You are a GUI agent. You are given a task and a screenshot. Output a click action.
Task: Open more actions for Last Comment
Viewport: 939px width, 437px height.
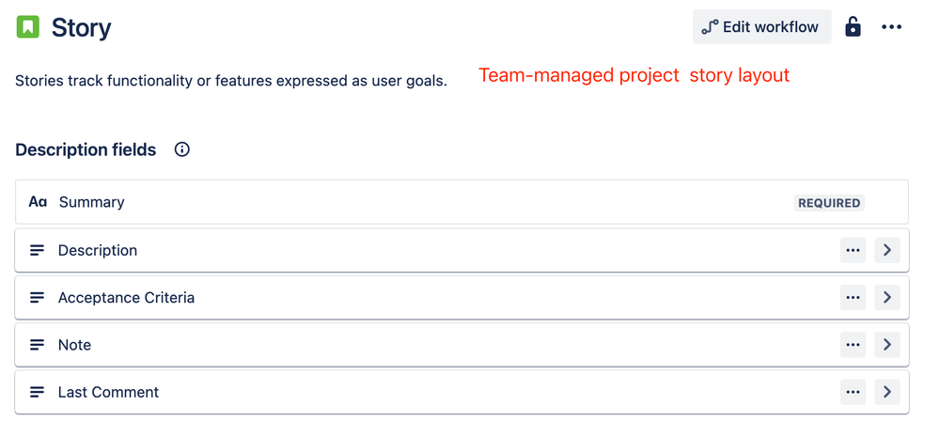coord(853,392)
